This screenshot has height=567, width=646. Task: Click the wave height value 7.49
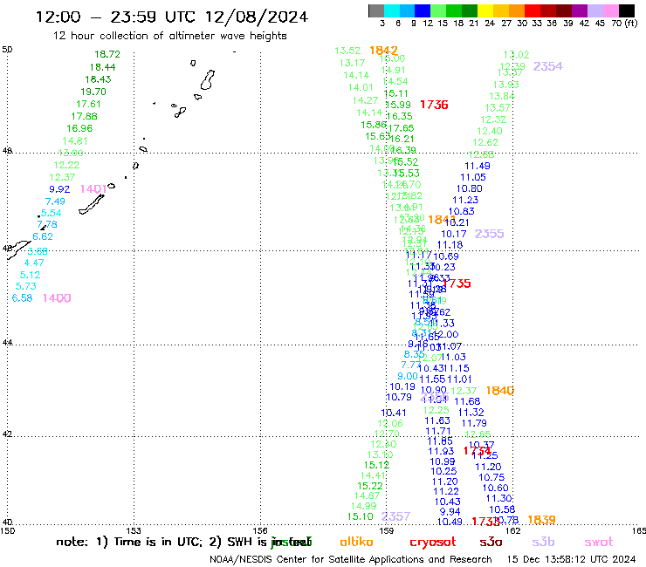click(x=55, y=202)
